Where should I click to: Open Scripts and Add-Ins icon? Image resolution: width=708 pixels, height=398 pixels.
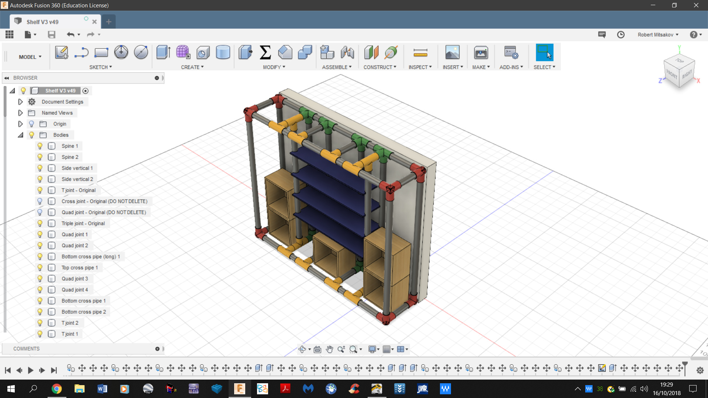click(511, 52)
